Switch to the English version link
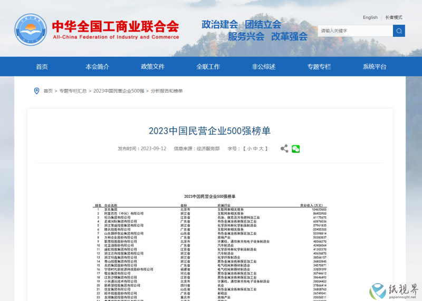Image resolution: width=422 pixels, height=301 pixels. coord(370,17)
